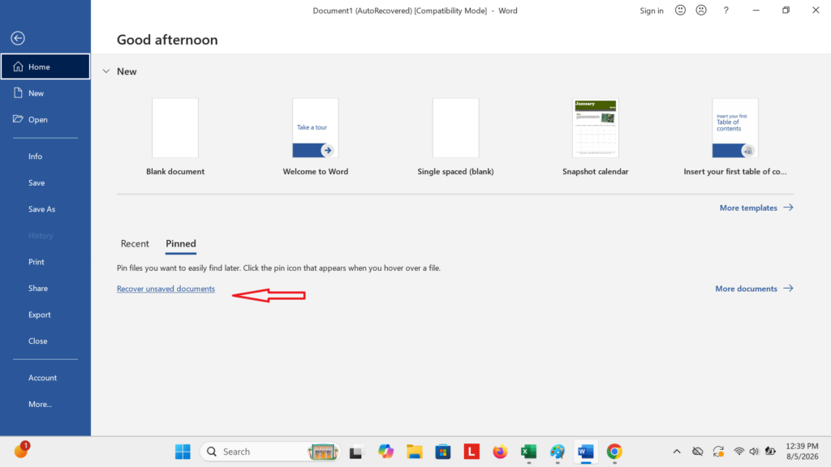Click Save in the sidebar
The height and width of the screenshot is (467, 831).
coord(37,182)
